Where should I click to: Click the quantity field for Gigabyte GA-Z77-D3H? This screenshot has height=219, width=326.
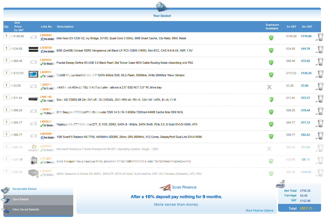click(x=7, y=122)
